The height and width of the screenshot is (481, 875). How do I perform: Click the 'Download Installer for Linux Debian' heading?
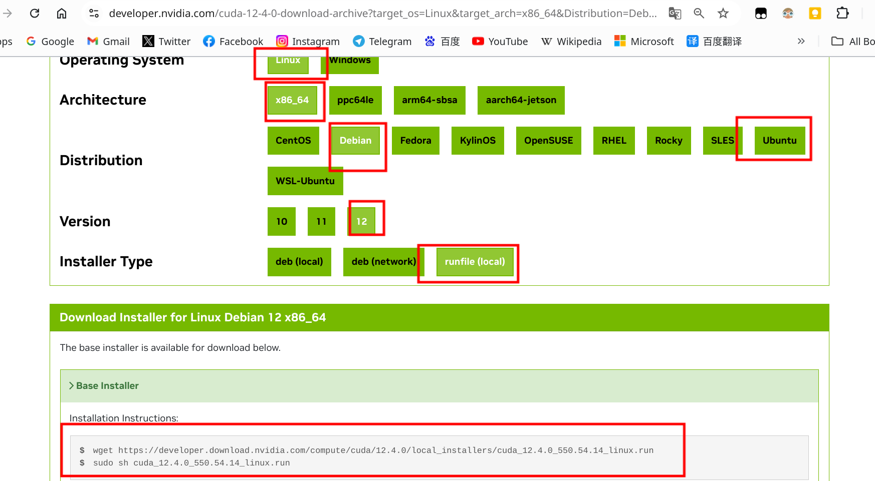(193, 317)
